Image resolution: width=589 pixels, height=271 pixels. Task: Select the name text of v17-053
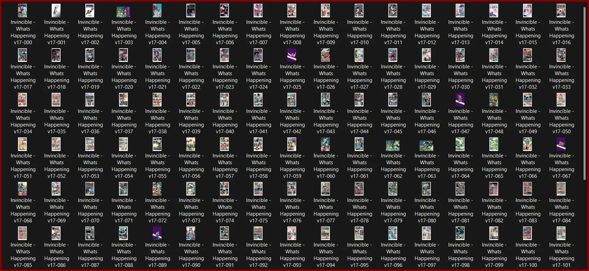point(90,166)
